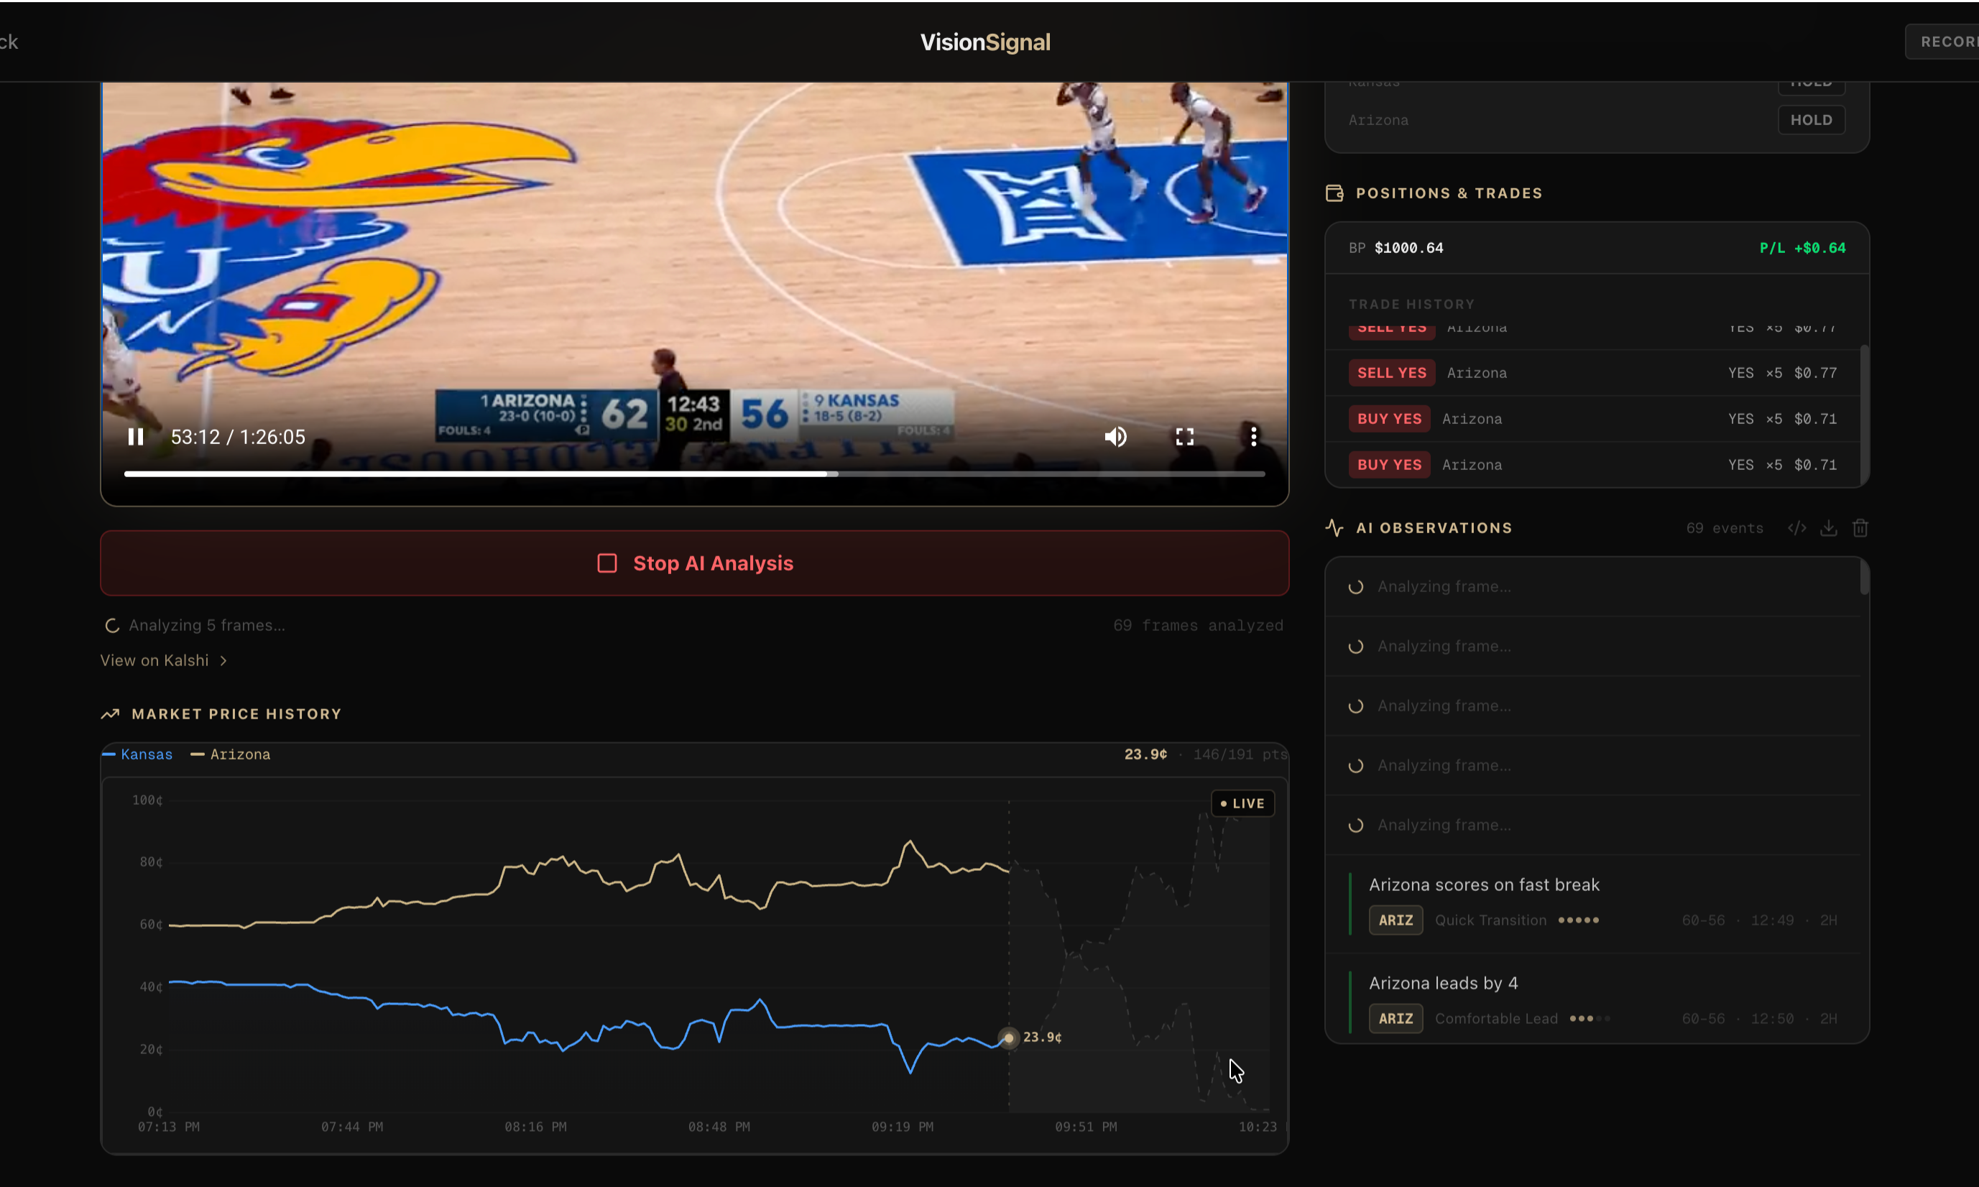Expand the 'Arizona scores on fast break' observation
This screenshot has width=1979, height=1187.
tap(1484, 885)
